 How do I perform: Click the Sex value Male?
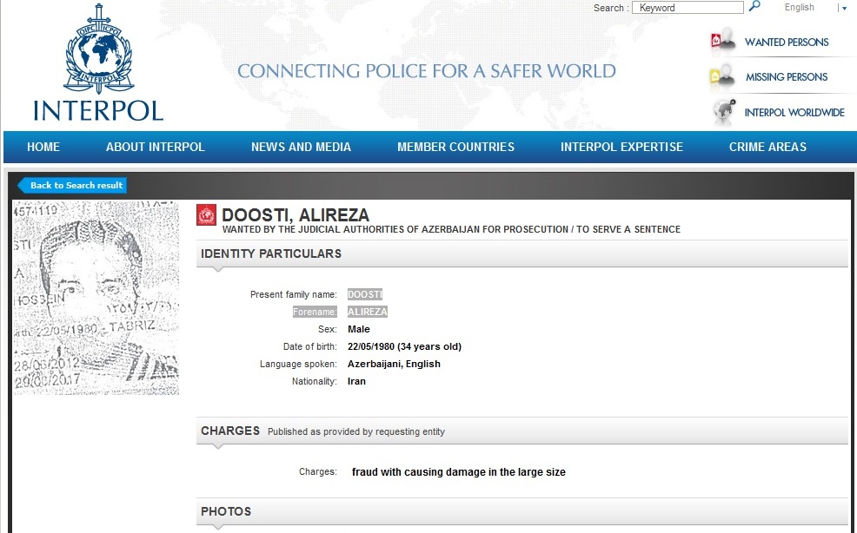pos(359,329)
